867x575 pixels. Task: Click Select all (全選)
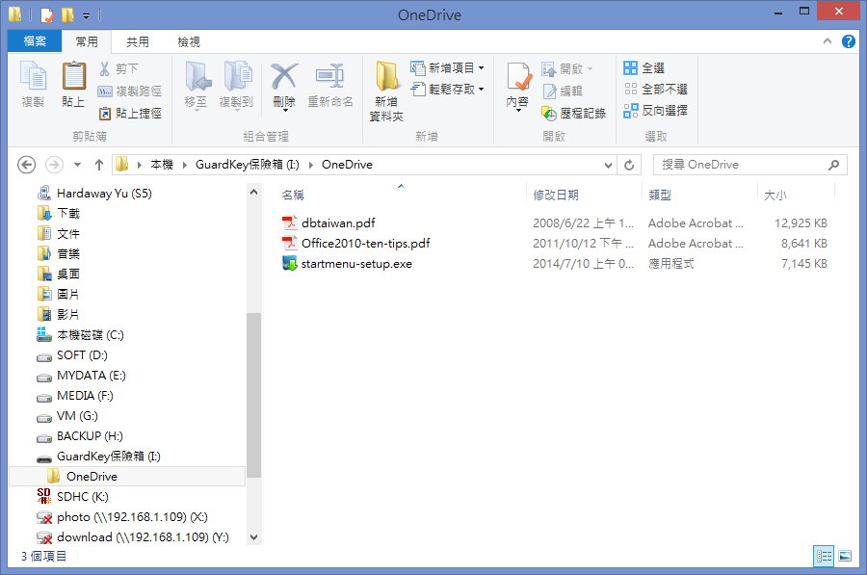(x=644, y=68)
